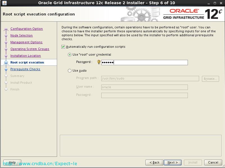Click the empty message area at bottom
The height and width of the screenshot is (168, 225).
(141, 146)
